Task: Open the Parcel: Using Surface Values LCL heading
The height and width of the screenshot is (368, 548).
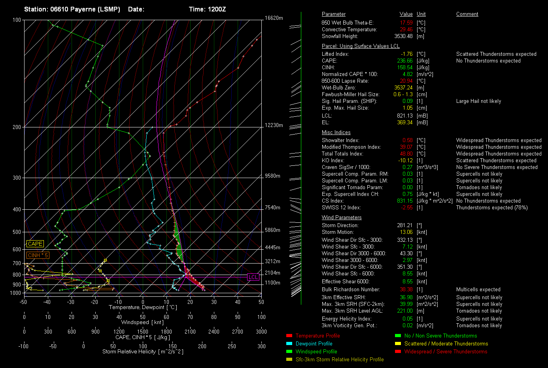Action: click(x=361, y=46)
